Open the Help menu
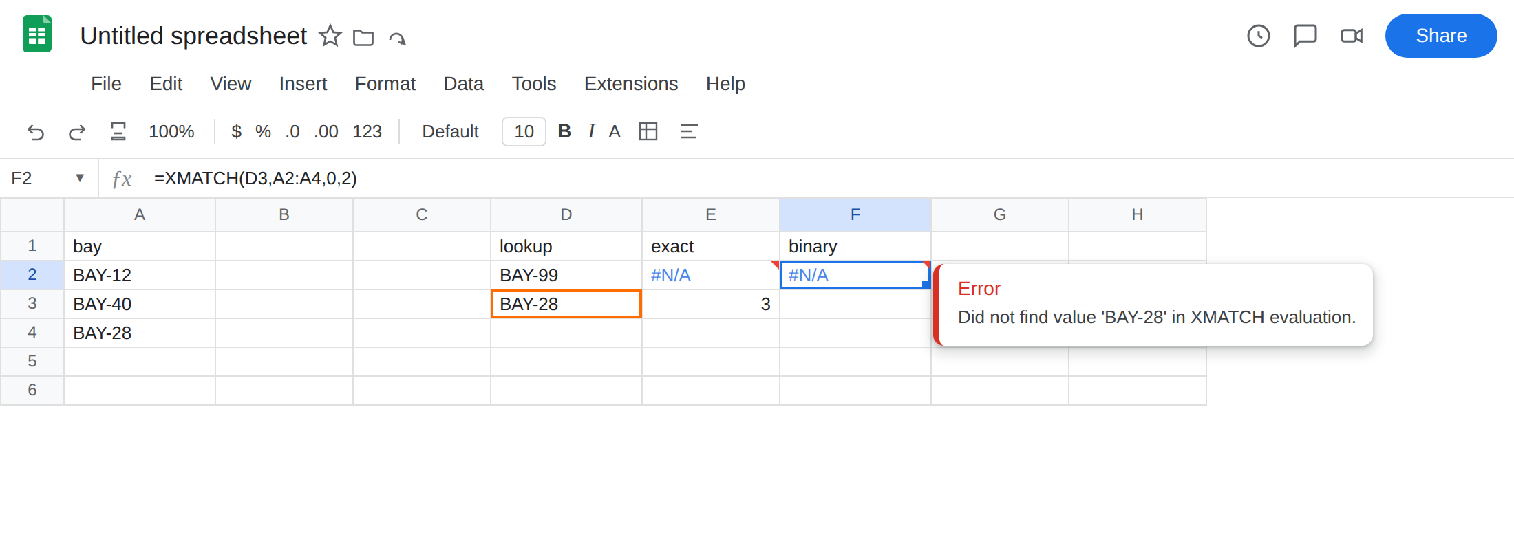This screenshot has width=1514, height=550. click(x=725, y=84)
